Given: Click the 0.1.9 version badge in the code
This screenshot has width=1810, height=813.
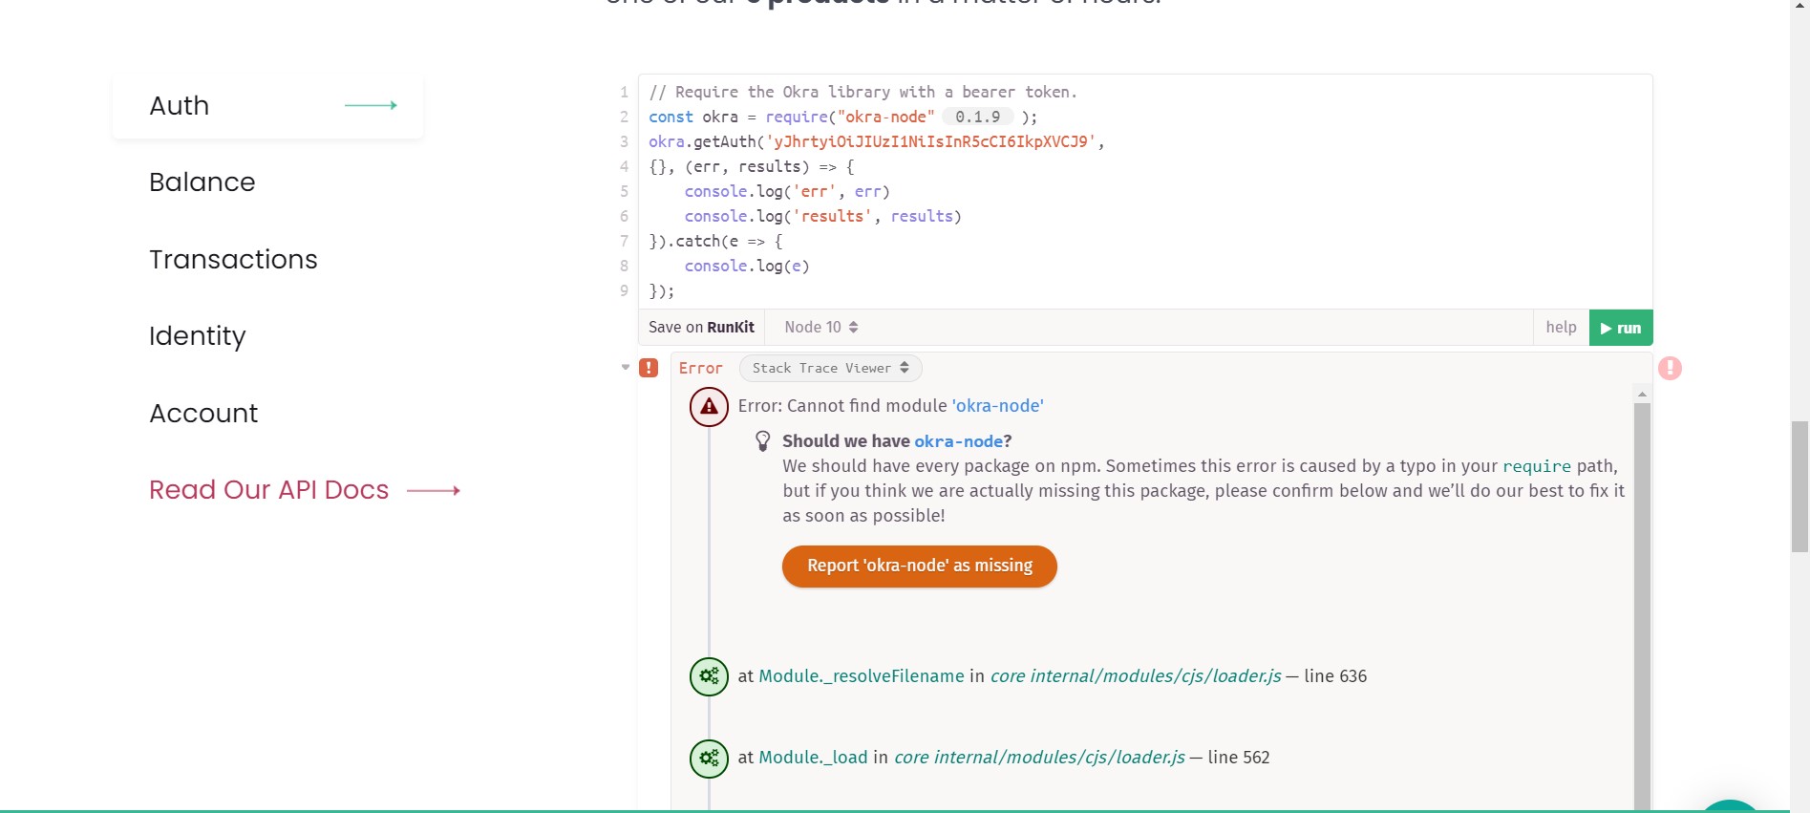Looking at the screenshot, I should click(x=978, y=117).
